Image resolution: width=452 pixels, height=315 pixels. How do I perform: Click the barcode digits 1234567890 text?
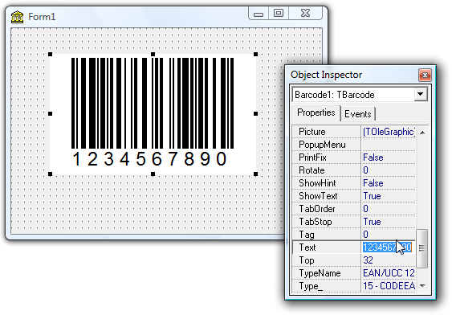149,159
